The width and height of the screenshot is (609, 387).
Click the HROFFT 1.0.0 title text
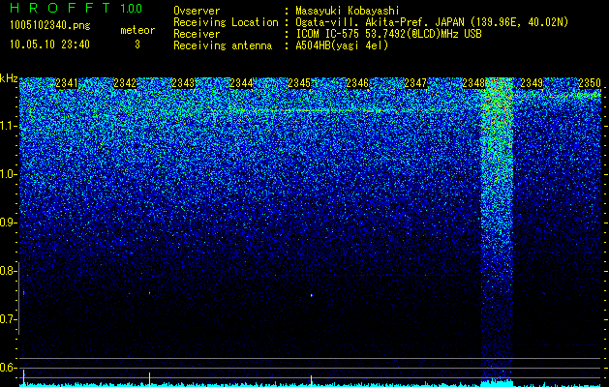click(76, 8)
